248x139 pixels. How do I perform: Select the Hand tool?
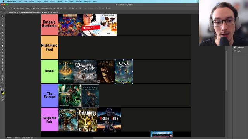pyautogui.click(x=3, y=80)
